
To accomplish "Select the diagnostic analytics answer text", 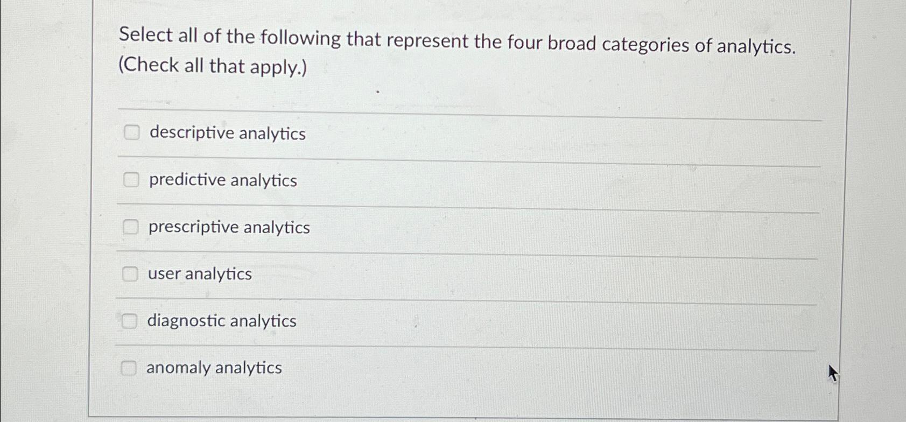I will coord(221,321).
